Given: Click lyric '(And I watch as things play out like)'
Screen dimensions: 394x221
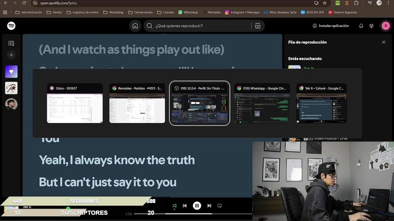Looking at the screenshot, I should coord(131,49).
